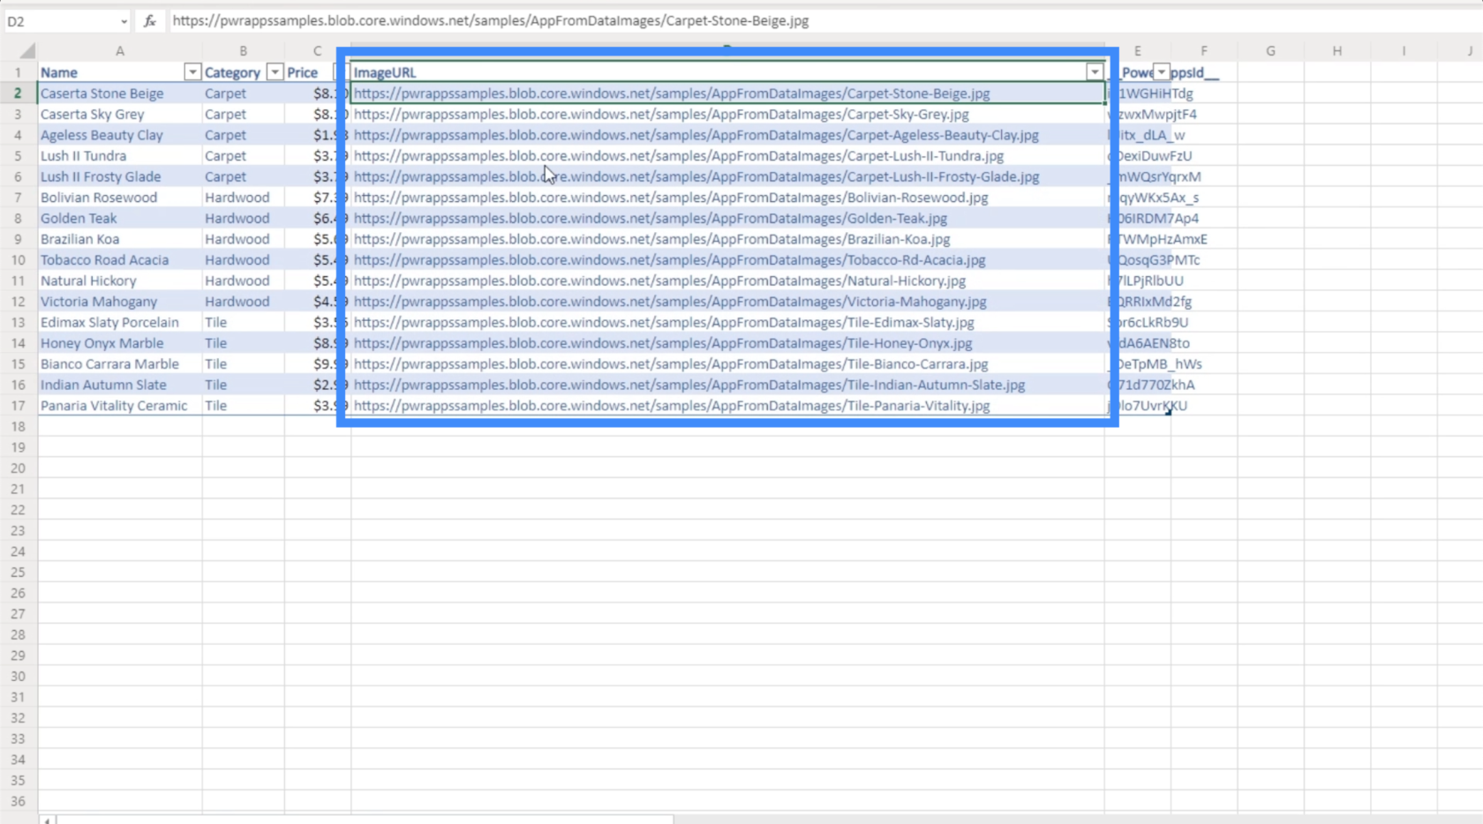Select the Tile-Indian-Autumn-Slate.jpg URL cell
Image resolution: width=1483 pixels, height=824 pixels.
click(727, 385)
